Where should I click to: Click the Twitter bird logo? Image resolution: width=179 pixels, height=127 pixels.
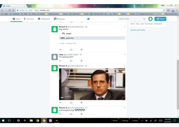coord(88,19)
